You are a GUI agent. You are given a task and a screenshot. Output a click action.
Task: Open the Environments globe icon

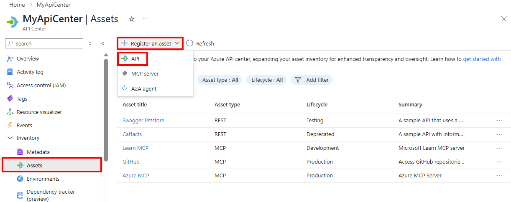pyautogui.click(x=20, y=179)
